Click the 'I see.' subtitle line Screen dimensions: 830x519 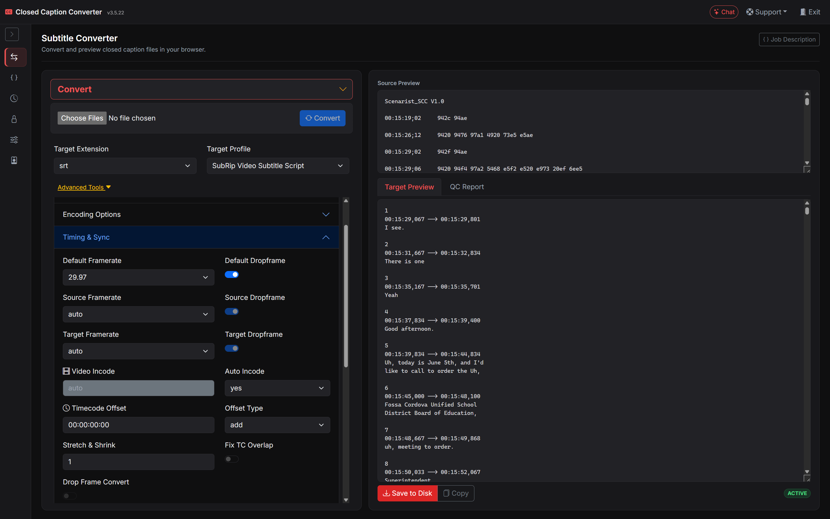pyautogui.click(x=395, y=227)
